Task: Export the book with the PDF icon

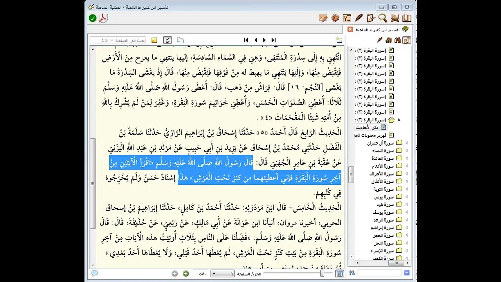Action: point(103,18)
